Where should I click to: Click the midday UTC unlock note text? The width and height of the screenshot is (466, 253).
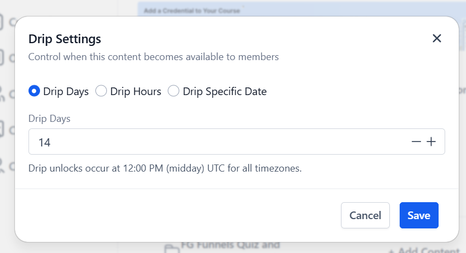click(x=165, y=168)
